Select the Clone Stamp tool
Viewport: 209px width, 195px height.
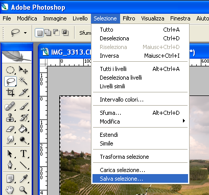10,117
